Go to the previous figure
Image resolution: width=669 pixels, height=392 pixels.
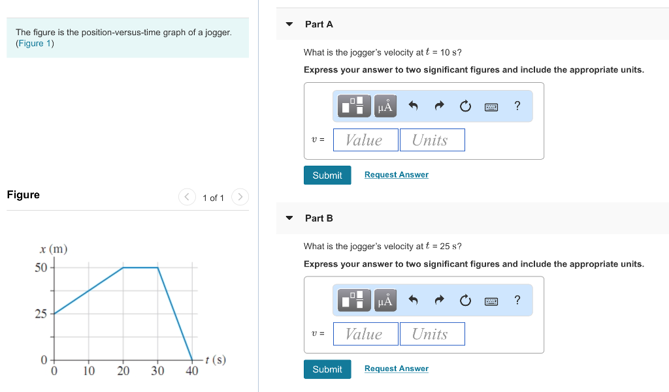(187, 196)
